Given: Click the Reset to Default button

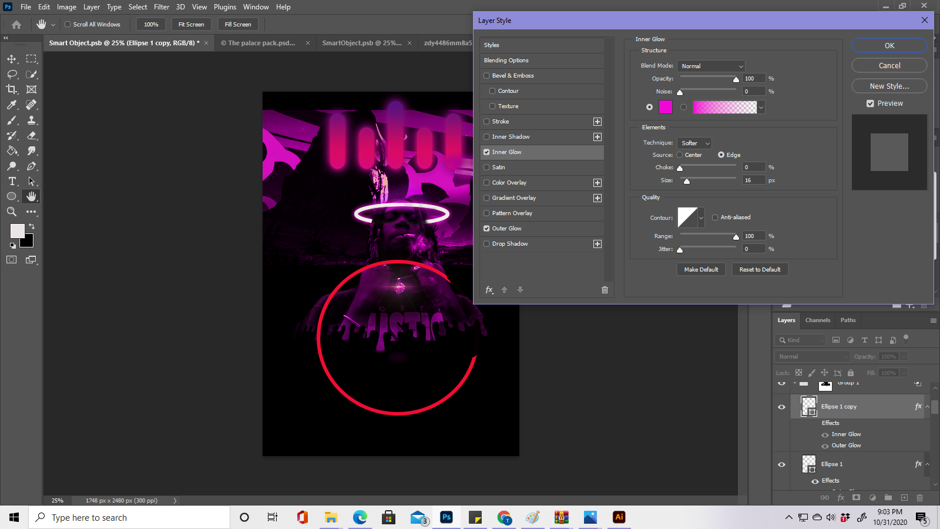Looking at the screenshot, I should click(760, 269).
